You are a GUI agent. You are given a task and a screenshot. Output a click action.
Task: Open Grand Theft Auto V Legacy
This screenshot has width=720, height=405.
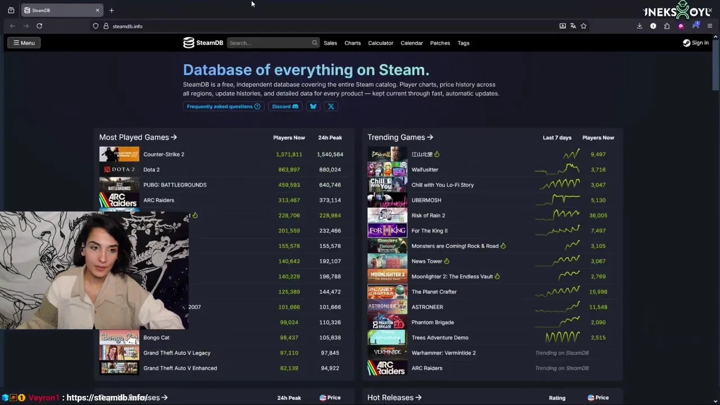tap(177, 353)
